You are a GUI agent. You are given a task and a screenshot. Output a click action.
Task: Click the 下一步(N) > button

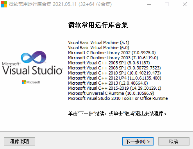[138, 141]
